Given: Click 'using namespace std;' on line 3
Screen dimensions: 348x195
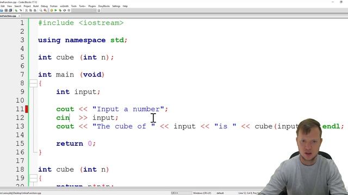Looking at the screenshot, I should pos(83,40).
